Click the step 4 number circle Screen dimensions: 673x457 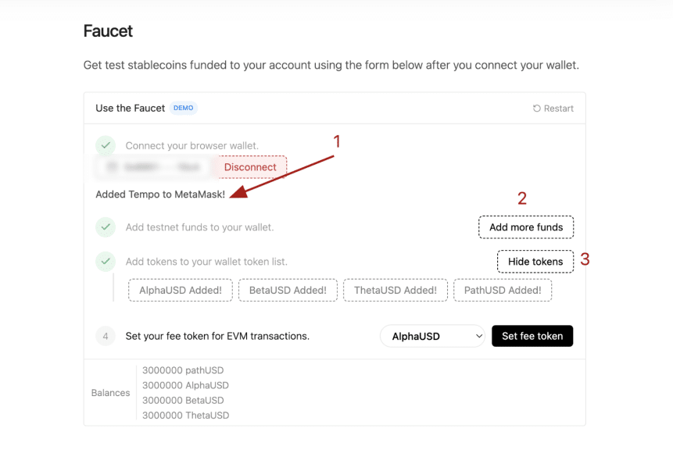(106, 336)
